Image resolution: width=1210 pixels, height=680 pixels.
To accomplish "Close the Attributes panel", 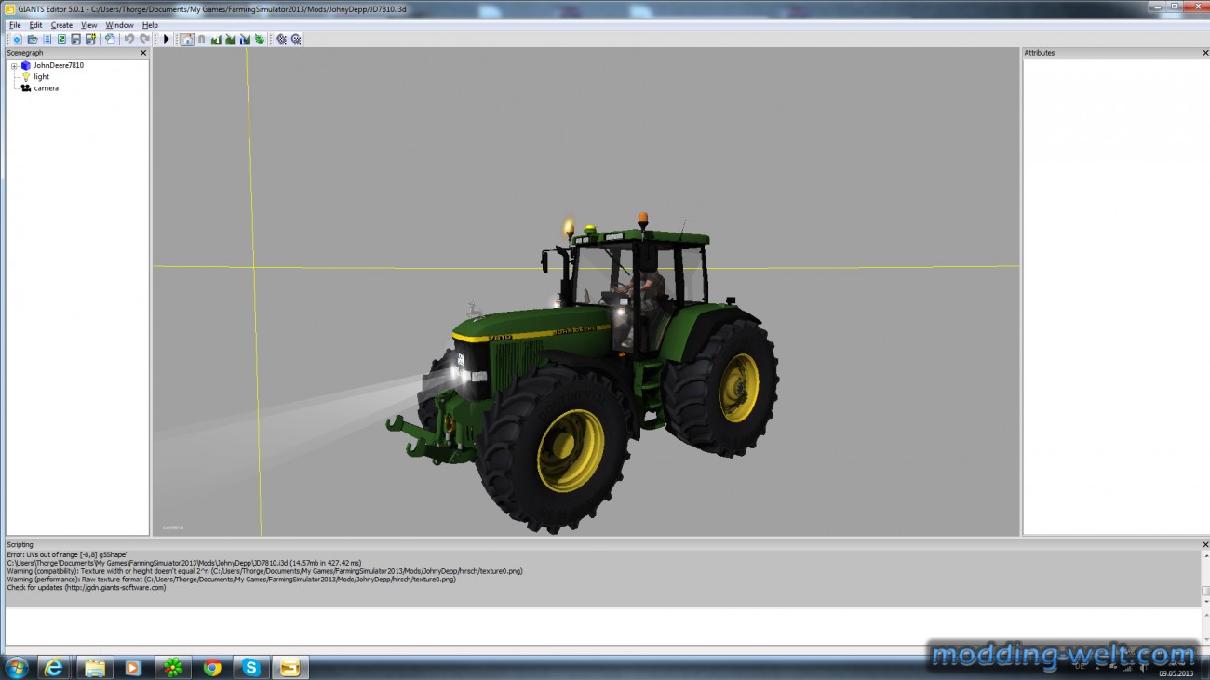I will coord(1205,53).
